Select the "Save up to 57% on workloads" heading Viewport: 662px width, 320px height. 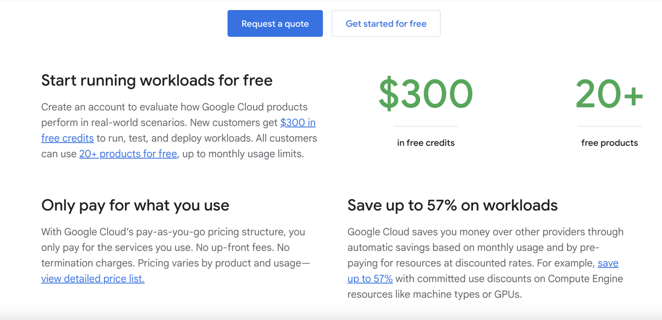click(452, 205)
